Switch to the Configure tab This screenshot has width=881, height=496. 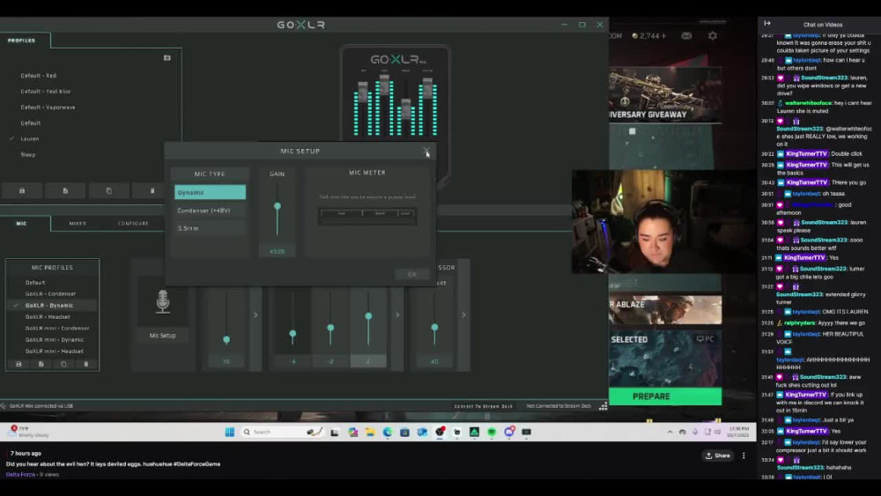133,224
